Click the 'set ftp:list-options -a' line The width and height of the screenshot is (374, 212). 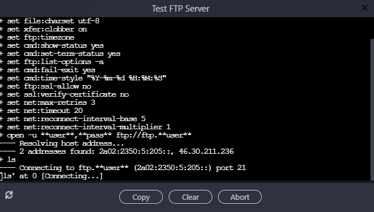pyautogui.click(x=52, y=62)
